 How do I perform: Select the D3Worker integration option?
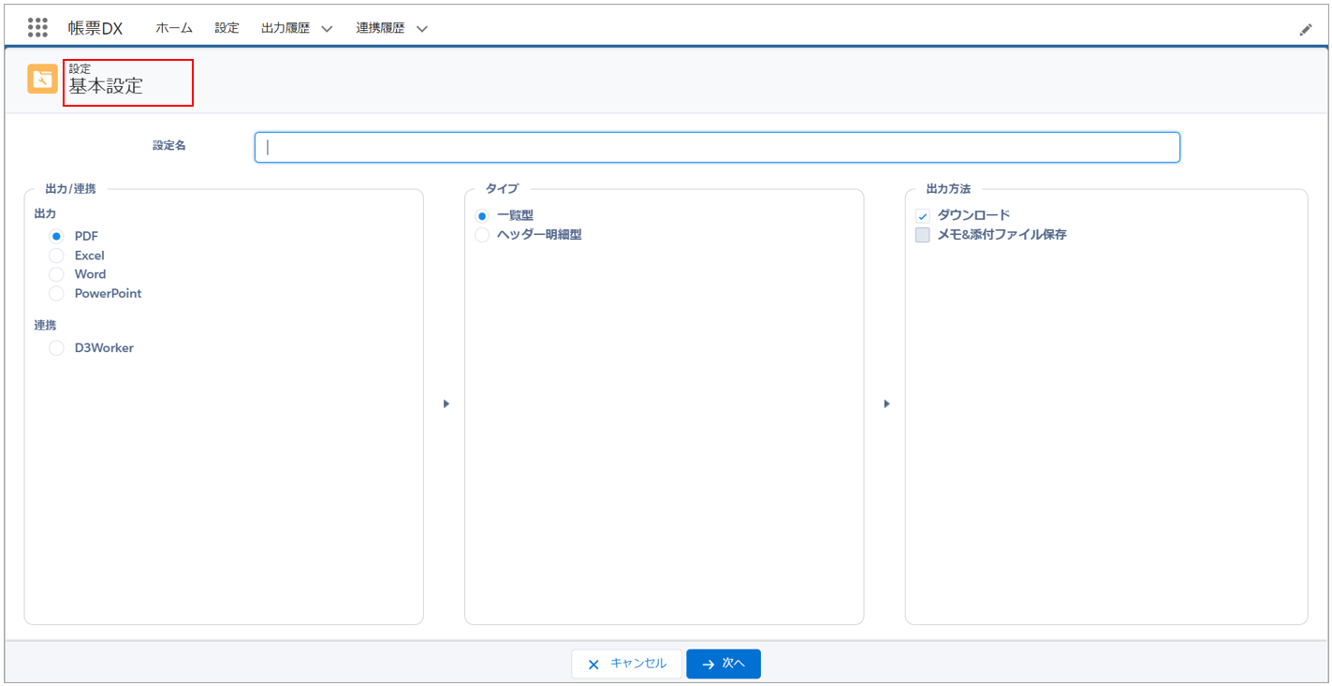click(56, 348)
